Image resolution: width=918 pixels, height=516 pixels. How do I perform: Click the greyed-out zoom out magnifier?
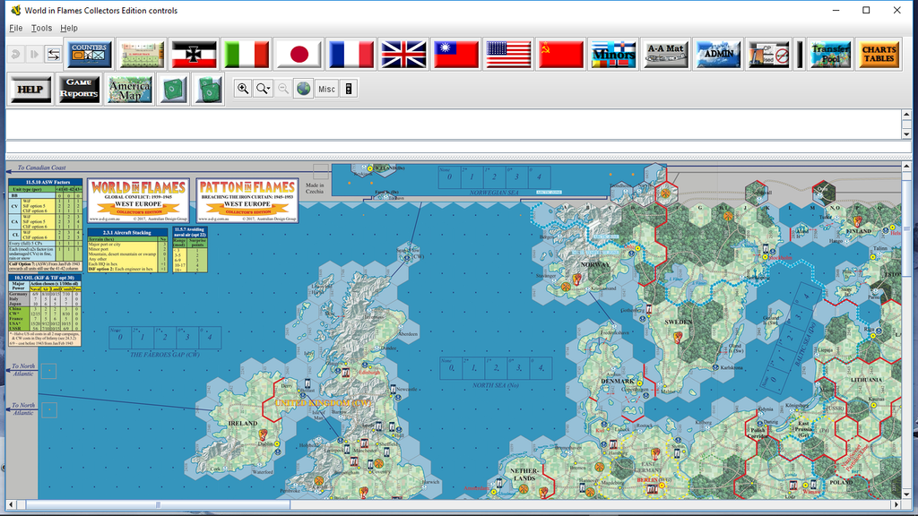tap(283, 89)
